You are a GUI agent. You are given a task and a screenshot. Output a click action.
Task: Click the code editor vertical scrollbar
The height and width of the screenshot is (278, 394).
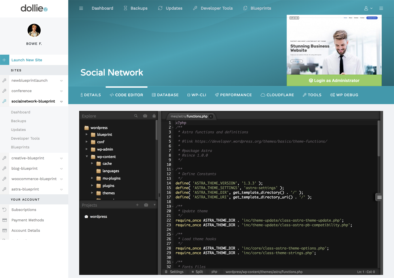[379, 139]
